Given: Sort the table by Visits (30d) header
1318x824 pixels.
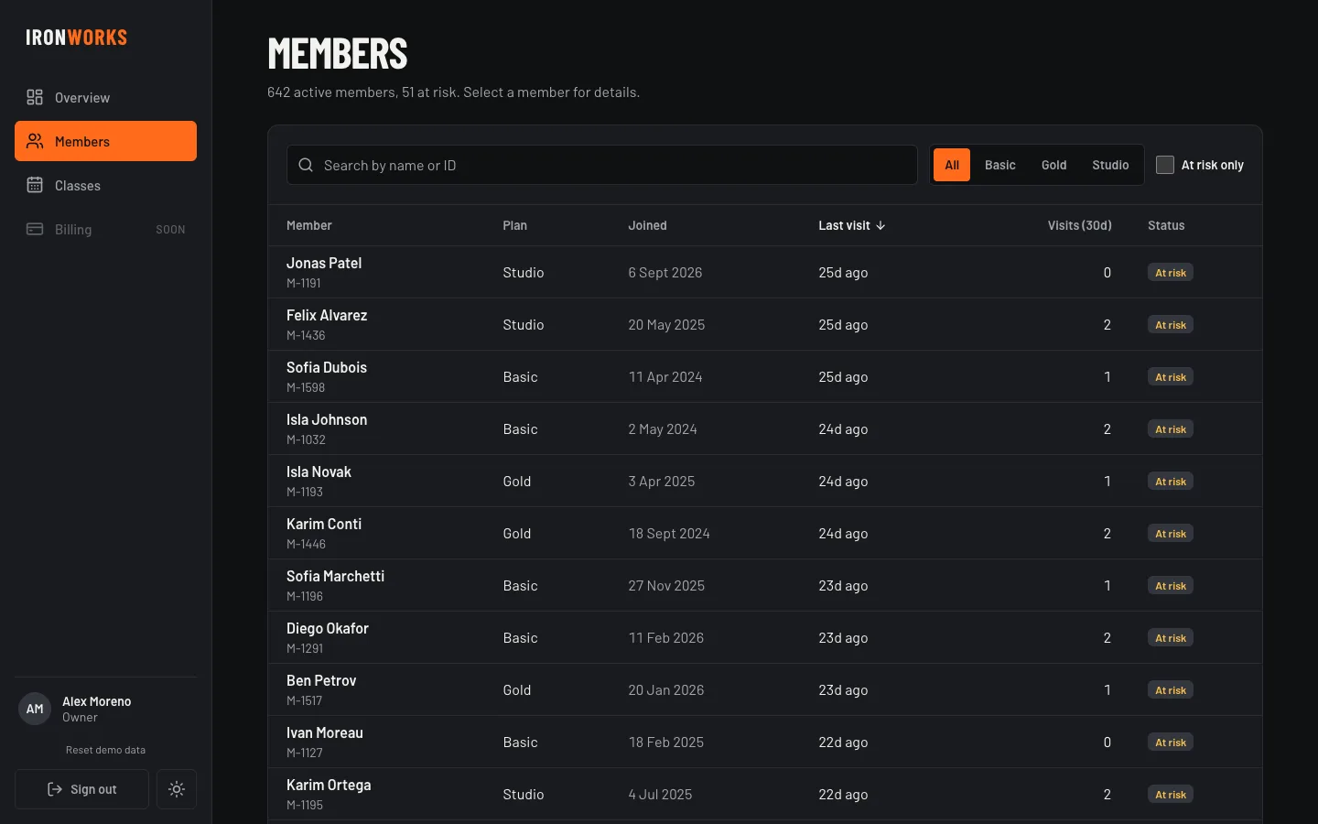Looking at the screenshot, I should coord(1079,225).
